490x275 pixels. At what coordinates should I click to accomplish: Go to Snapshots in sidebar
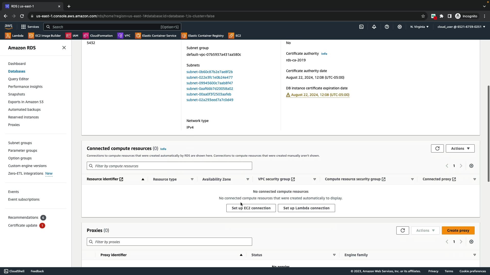[17, 94]
